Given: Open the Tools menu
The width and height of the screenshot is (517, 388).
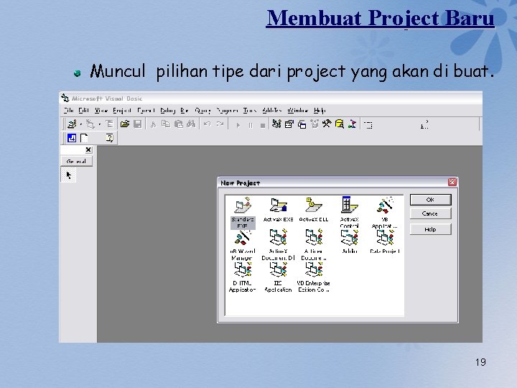Looking at the screenshot, I should (x=250, y=110).
